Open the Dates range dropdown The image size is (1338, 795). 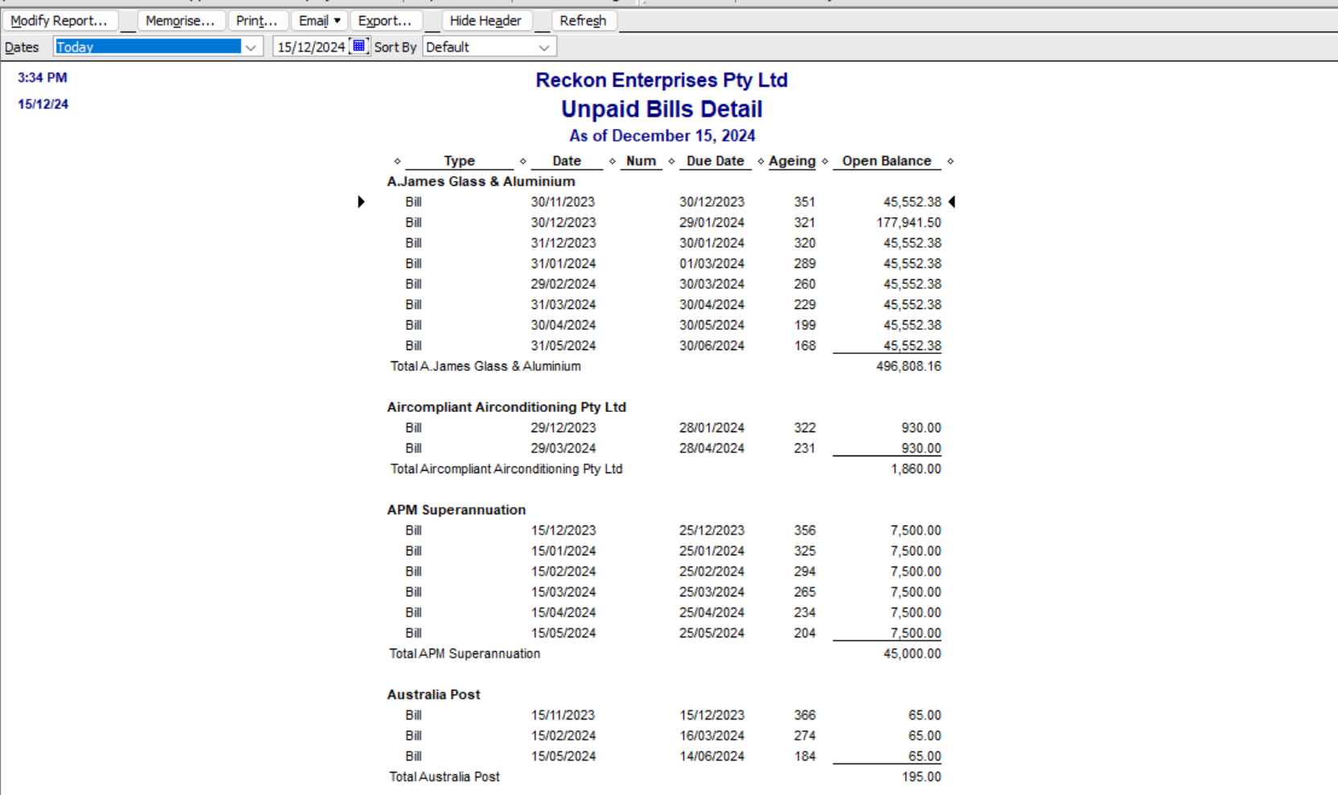pyautogui.click(x=250, y=47)
